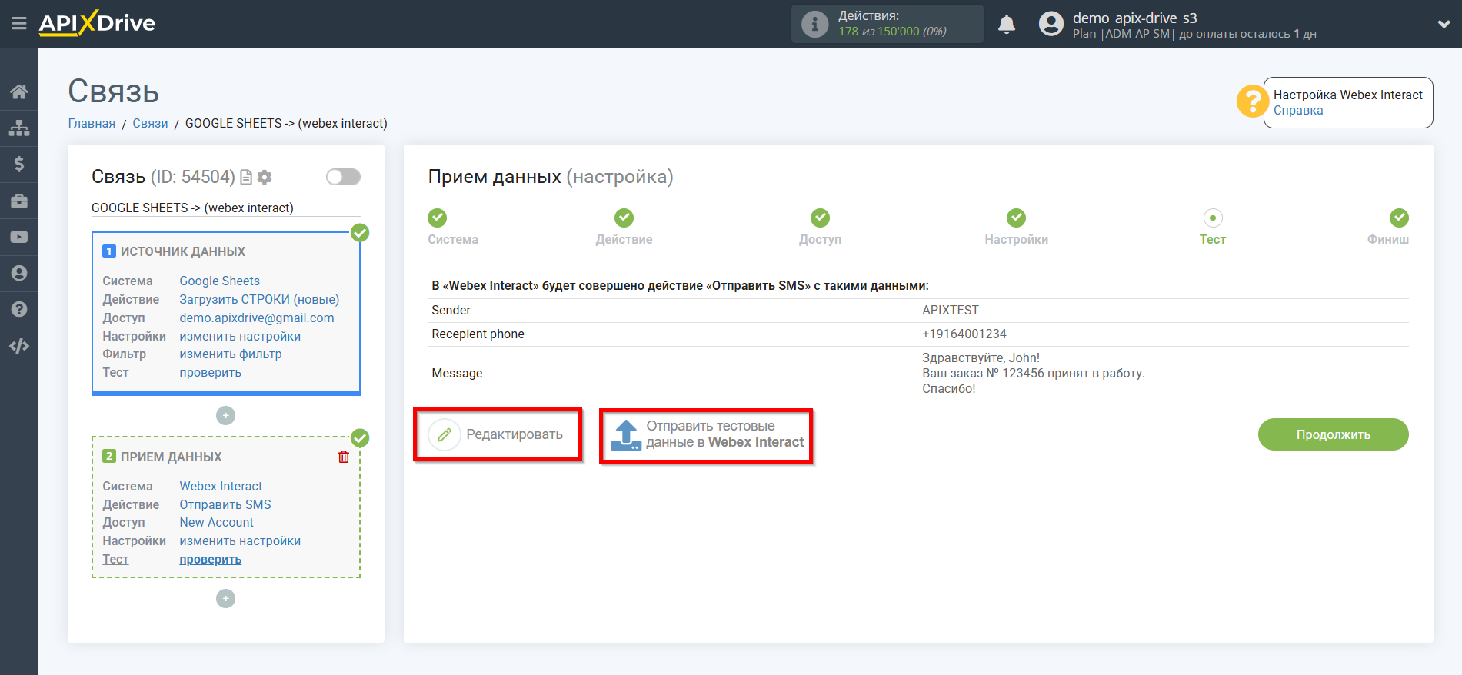The image size is (1462, 675).
Task: Click the actions info icon
Action: coord(814,24)
